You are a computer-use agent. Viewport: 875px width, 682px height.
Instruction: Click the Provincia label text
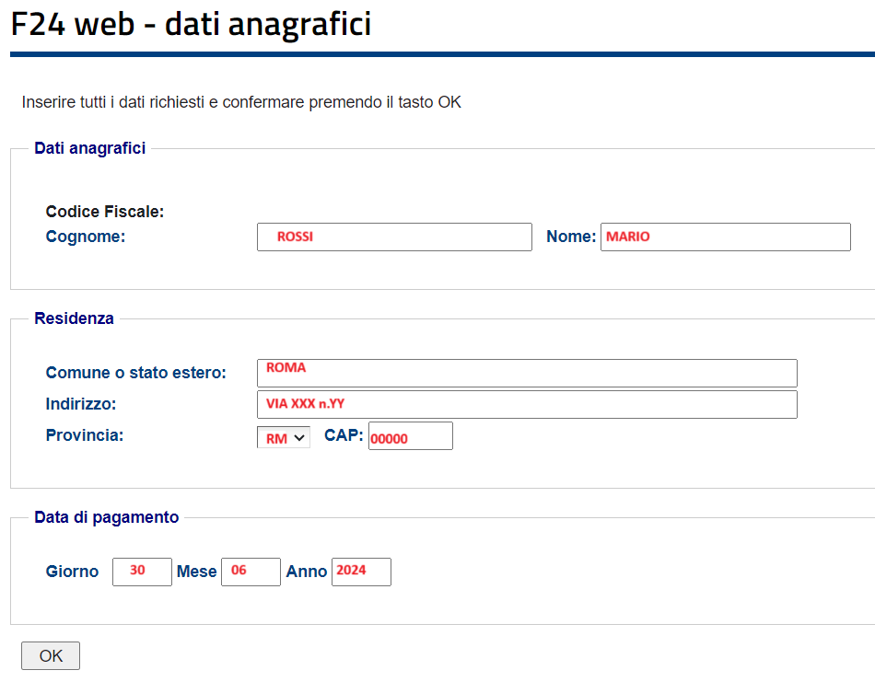click(x=84, y=435)
